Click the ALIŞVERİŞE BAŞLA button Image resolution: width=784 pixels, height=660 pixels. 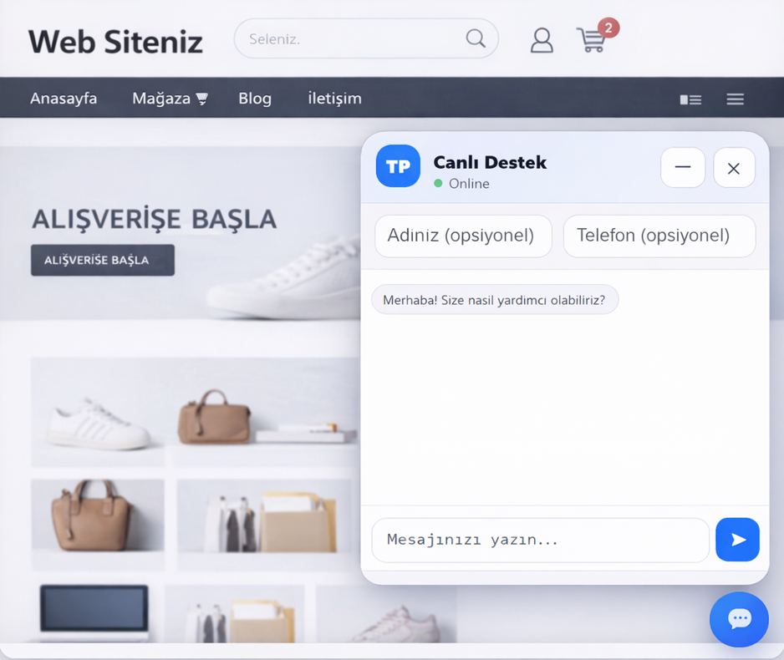pyautogui.click(x=102, y=260)
